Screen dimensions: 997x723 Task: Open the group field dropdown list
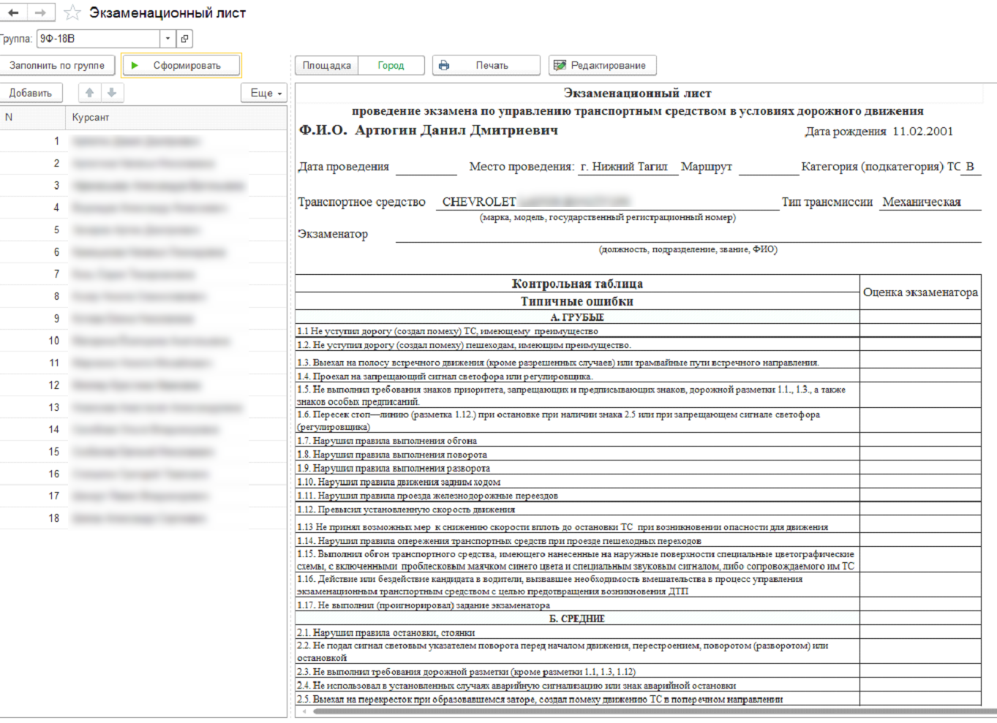(x=168, y=39)
